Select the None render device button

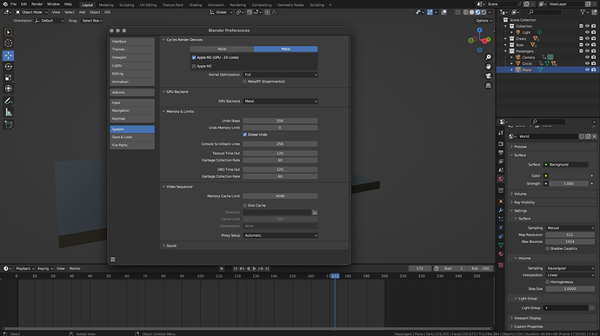[222, 49]
